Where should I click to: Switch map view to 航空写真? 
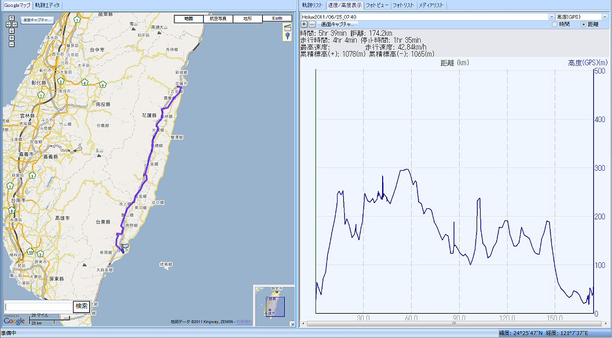coord(218,19)
